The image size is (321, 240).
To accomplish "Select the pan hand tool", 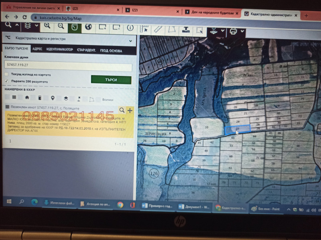I will (75, 27).
